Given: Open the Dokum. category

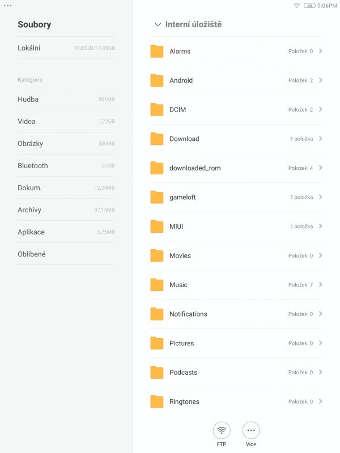Looking at the screenshot, I should 35,187.
